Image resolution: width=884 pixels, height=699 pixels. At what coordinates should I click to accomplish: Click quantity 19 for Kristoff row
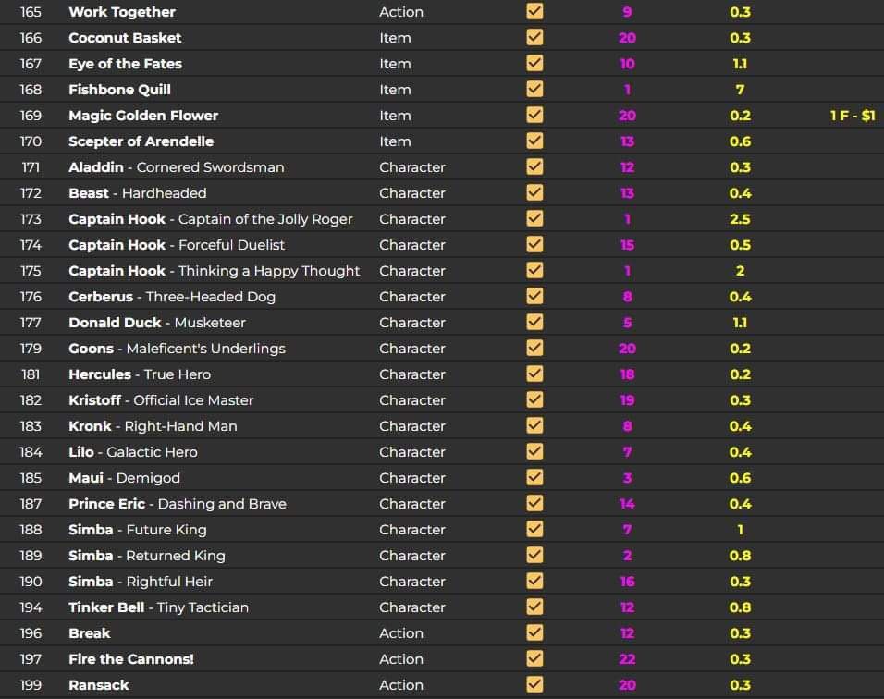pos(627,400)
